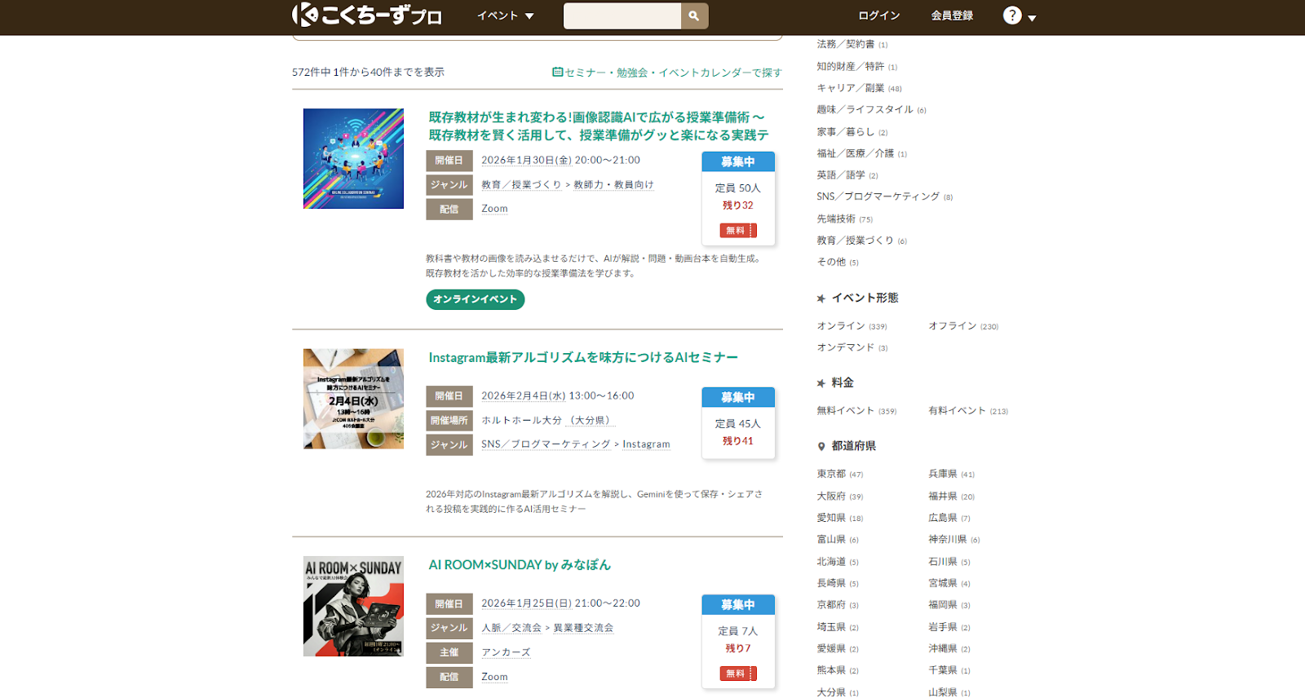Click the 無料 tag on AI ROOM event
The width and height of the screenshot is (1305, 698).
pyautogui.click(x=737, y=674)
